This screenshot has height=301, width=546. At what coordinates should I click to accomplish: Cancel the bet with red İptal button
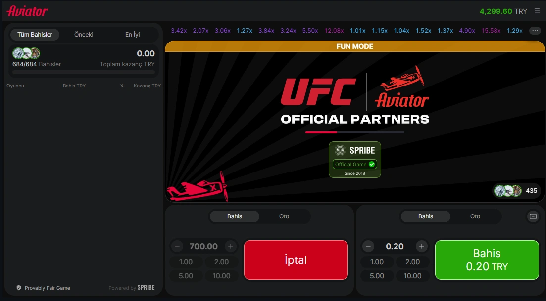296,260
